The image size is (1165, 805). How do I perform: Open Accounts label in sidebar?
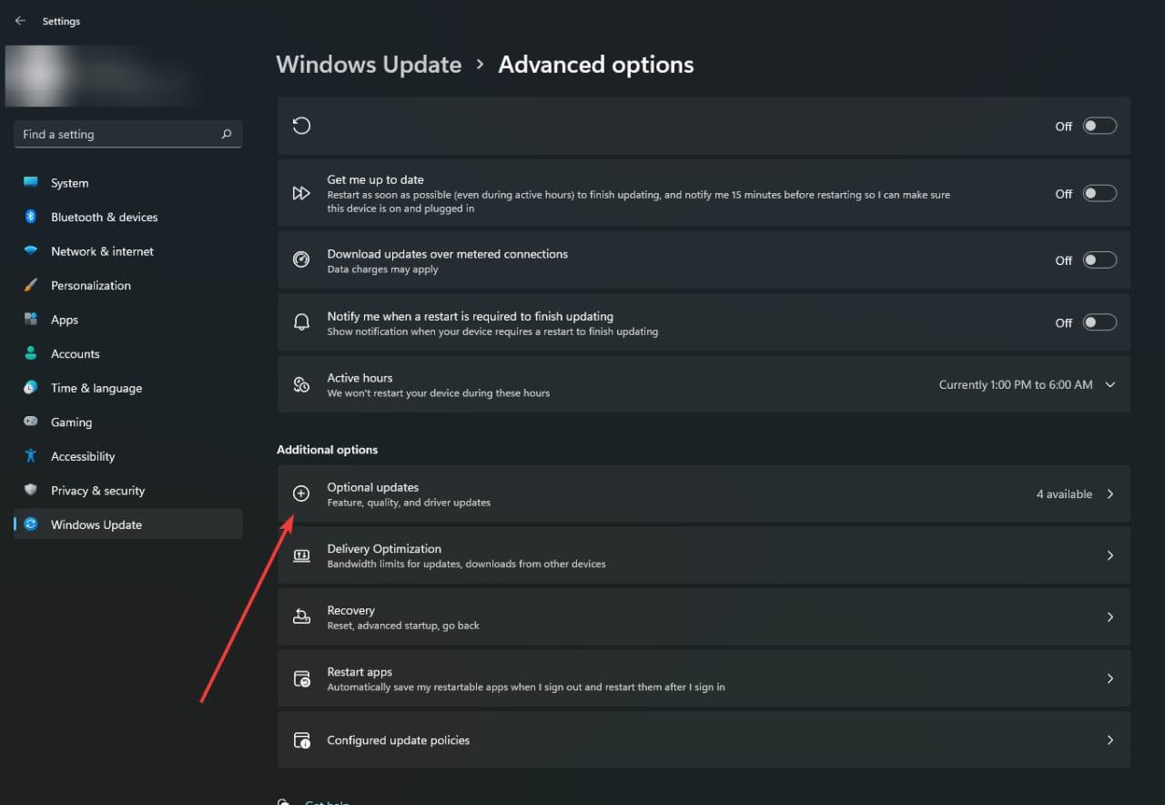(x=75, y=353)
